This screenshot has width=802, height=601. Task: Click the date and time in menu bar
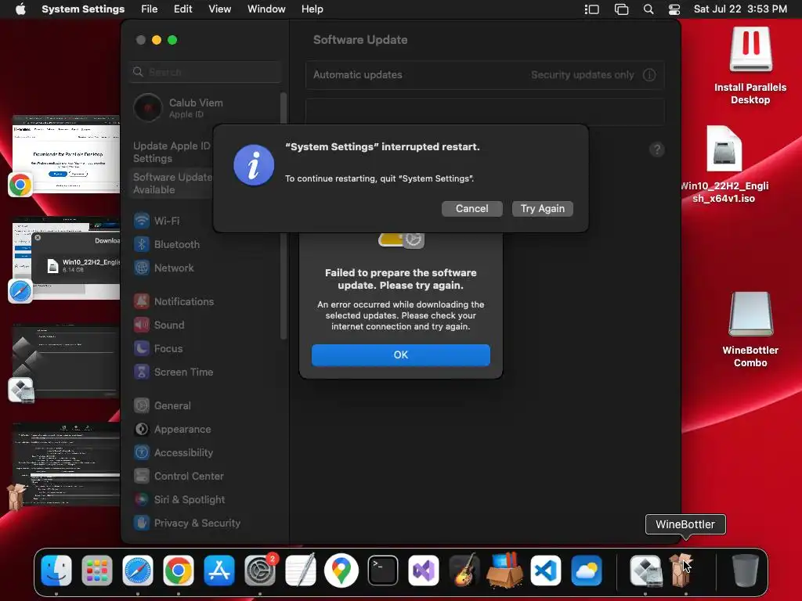[x=740, y=9]
